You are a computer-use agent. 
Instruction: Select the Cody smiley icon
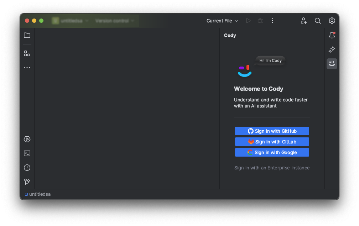point(332,64)
